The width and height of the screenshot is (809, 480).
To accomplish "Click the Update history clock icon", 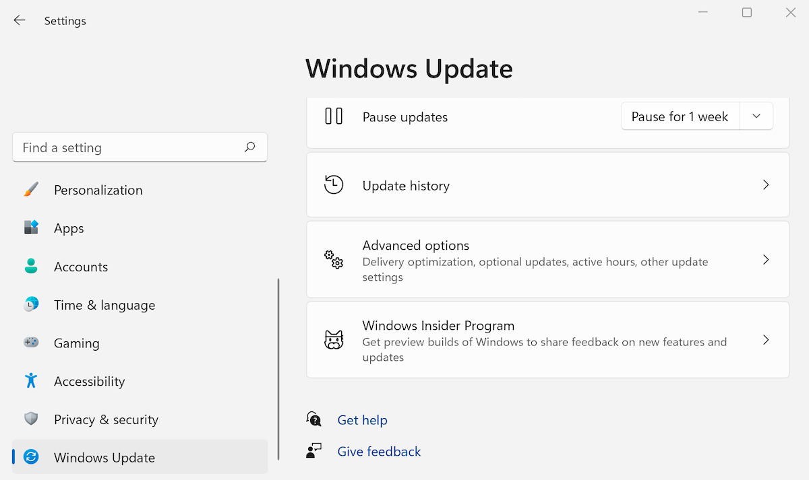I will [x=333, y=184].
